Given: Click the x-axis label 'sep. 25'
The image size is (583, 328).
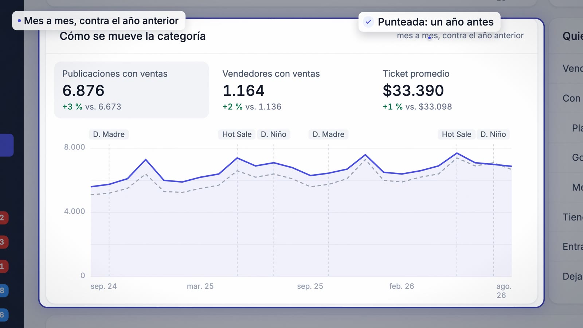Looking at the screenshot, I should pyautogui.click(x=310, y=286).
